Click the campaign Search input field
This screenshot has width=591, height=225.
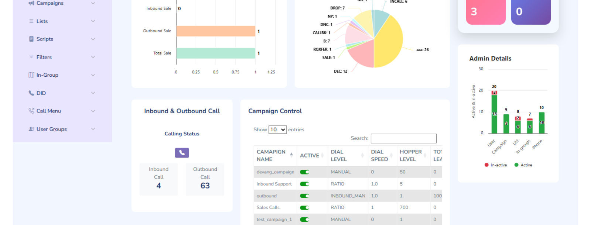click(403, 139)
